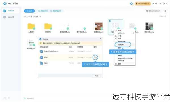Select the first .xlsx file
This screenshot has width=170, height=102.
point(65,28)
